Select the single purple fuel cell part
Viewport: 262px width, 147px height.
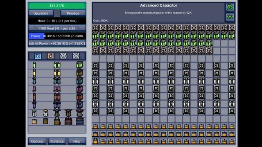(x=34, y=89)
